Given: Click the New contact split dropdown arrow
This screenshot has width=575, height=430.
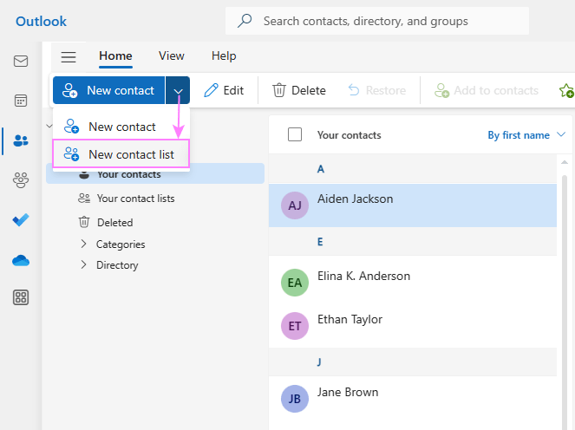Looking at the screenshot, I should click(x=178, y=90).
